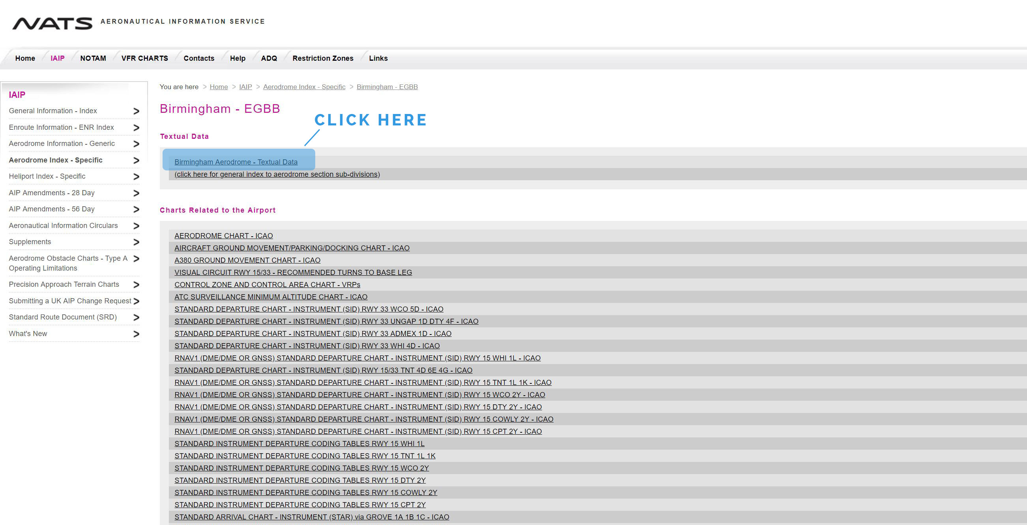The height and width of the screenshot is (525, 1027).
Task: Open ATC Surveillance Minimum Altitude Chart link
Action: coord(271,297)
